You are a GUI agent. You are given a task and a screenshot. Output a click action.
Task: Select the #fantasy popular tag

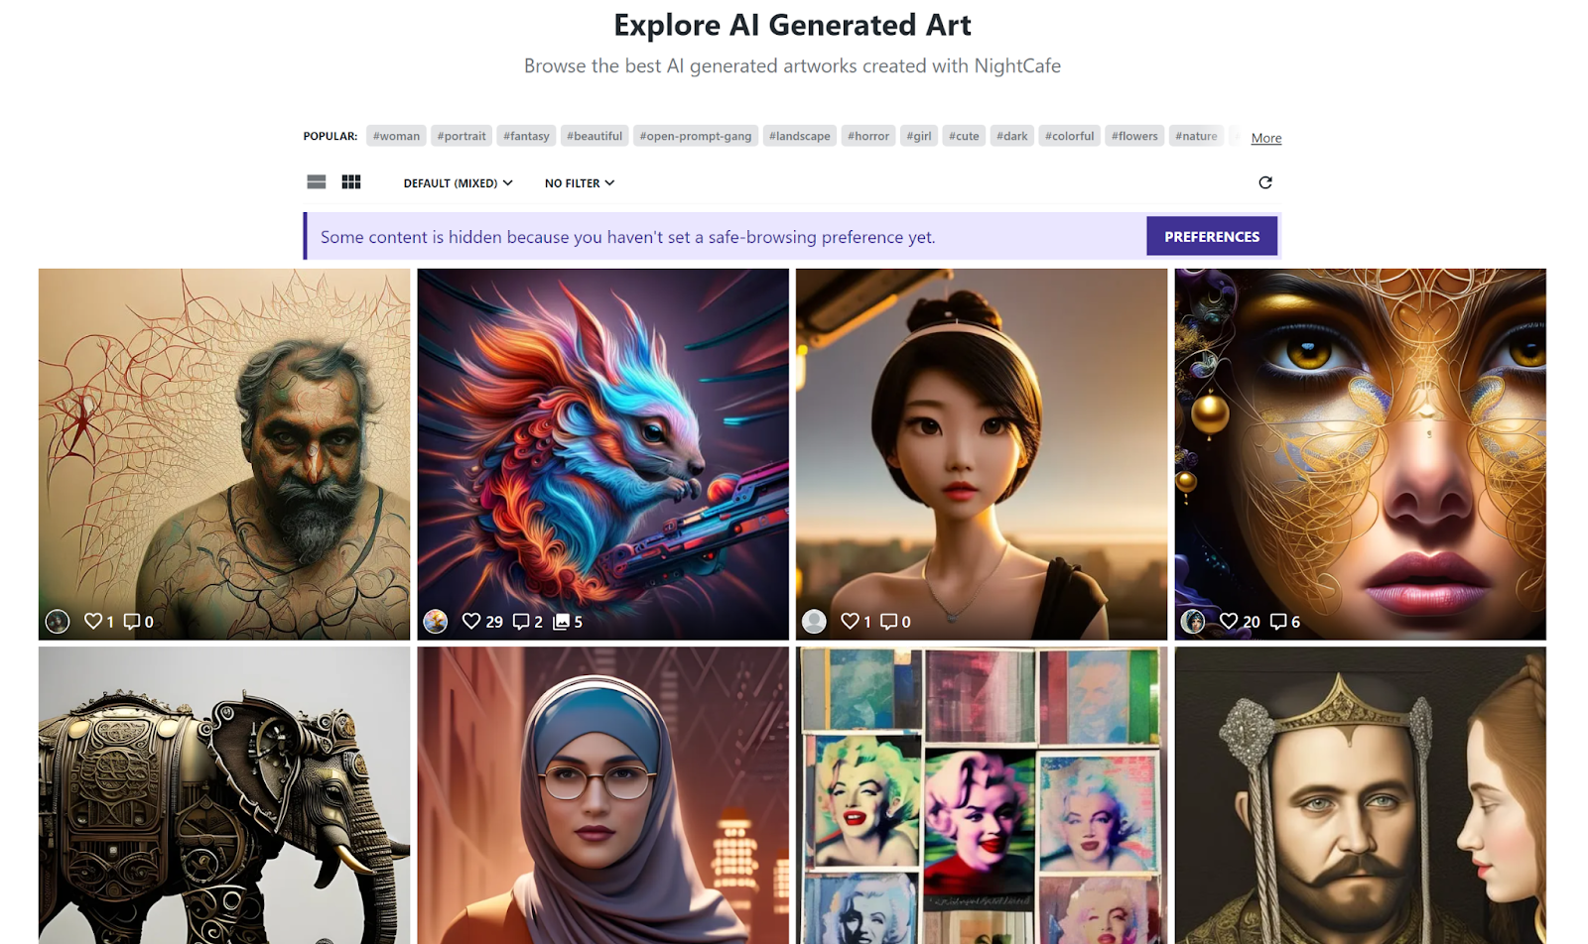pyautogui.click(x=526, y=136)
